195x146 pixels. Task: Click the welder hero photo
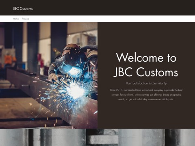point(49,75)
